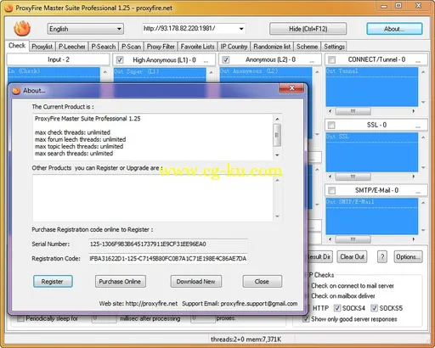Screen dimensions: 435x348
Task: Click ellipsis button next to High Anonymous (L1)
Action: [x=206, y=60]
